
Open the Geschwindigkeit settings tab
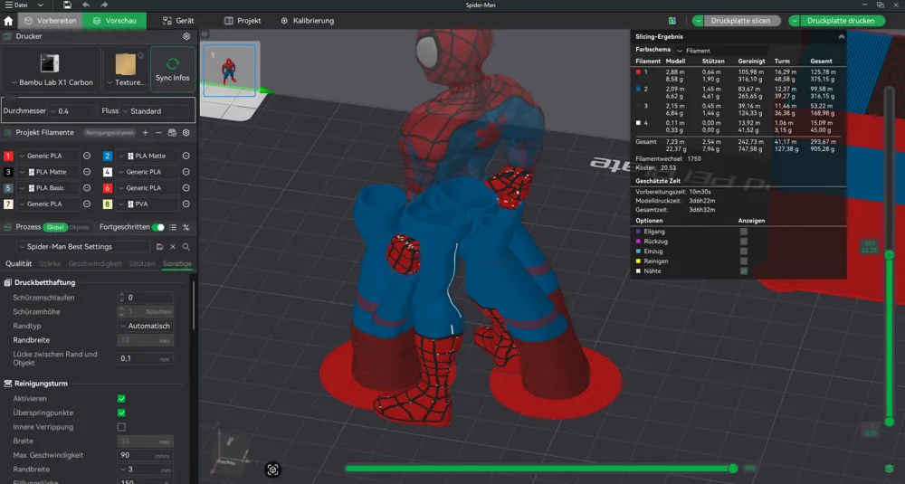coord(95,263)
